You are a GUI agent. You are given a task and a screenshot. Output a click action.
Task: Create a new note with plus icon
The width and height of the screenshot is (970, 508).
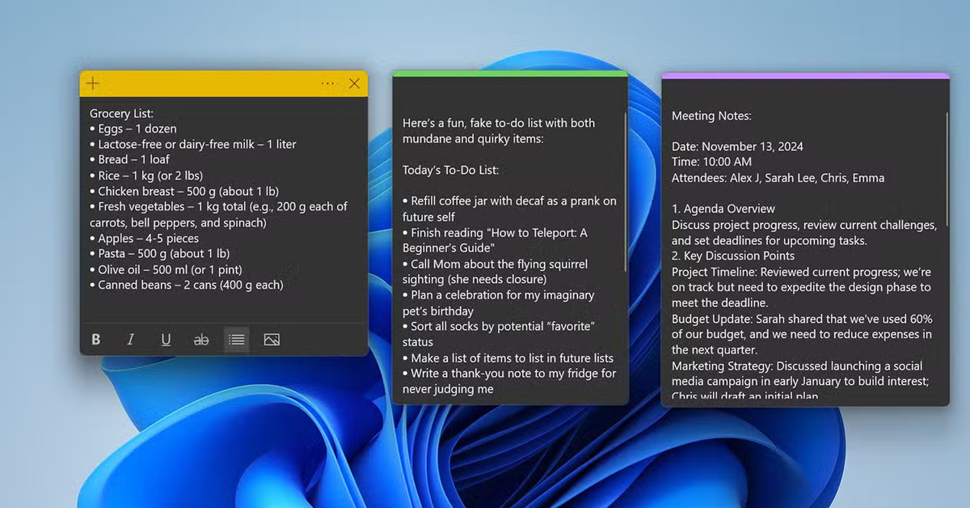coord(94,83)
